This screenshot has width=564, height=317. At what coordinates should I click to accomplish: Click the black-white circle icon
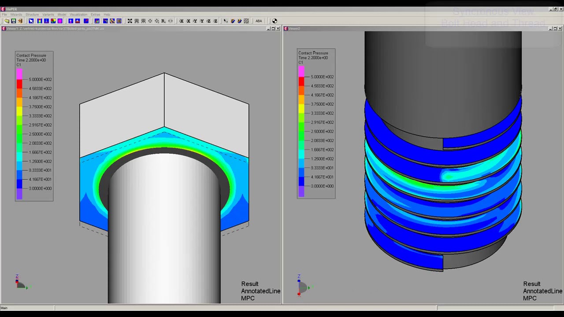coord(275,21)
